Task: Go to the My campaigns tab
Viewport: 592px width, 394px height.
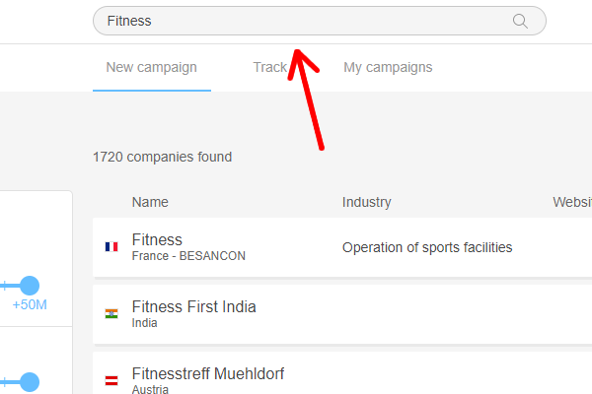Action: (388, 68)
